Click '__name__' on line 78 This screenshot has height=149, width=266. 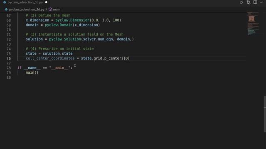point(32,68)
